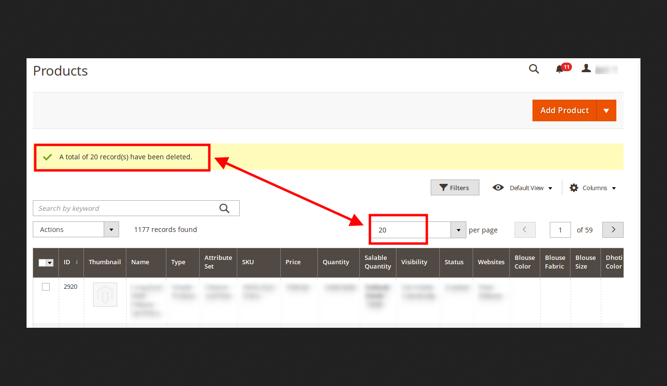
Task: Click the funnel icon on the Filters button
Action: coord(444,187)
